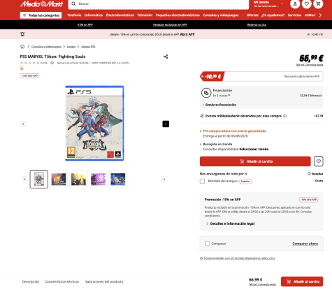Open the Consolas y videojuegos menu
This screenshot has width=332, height=289.
pos(221,15)
